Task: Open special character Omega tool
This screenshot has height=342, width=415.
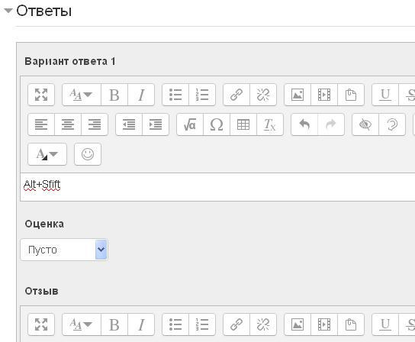Action: tap(217, 124)
